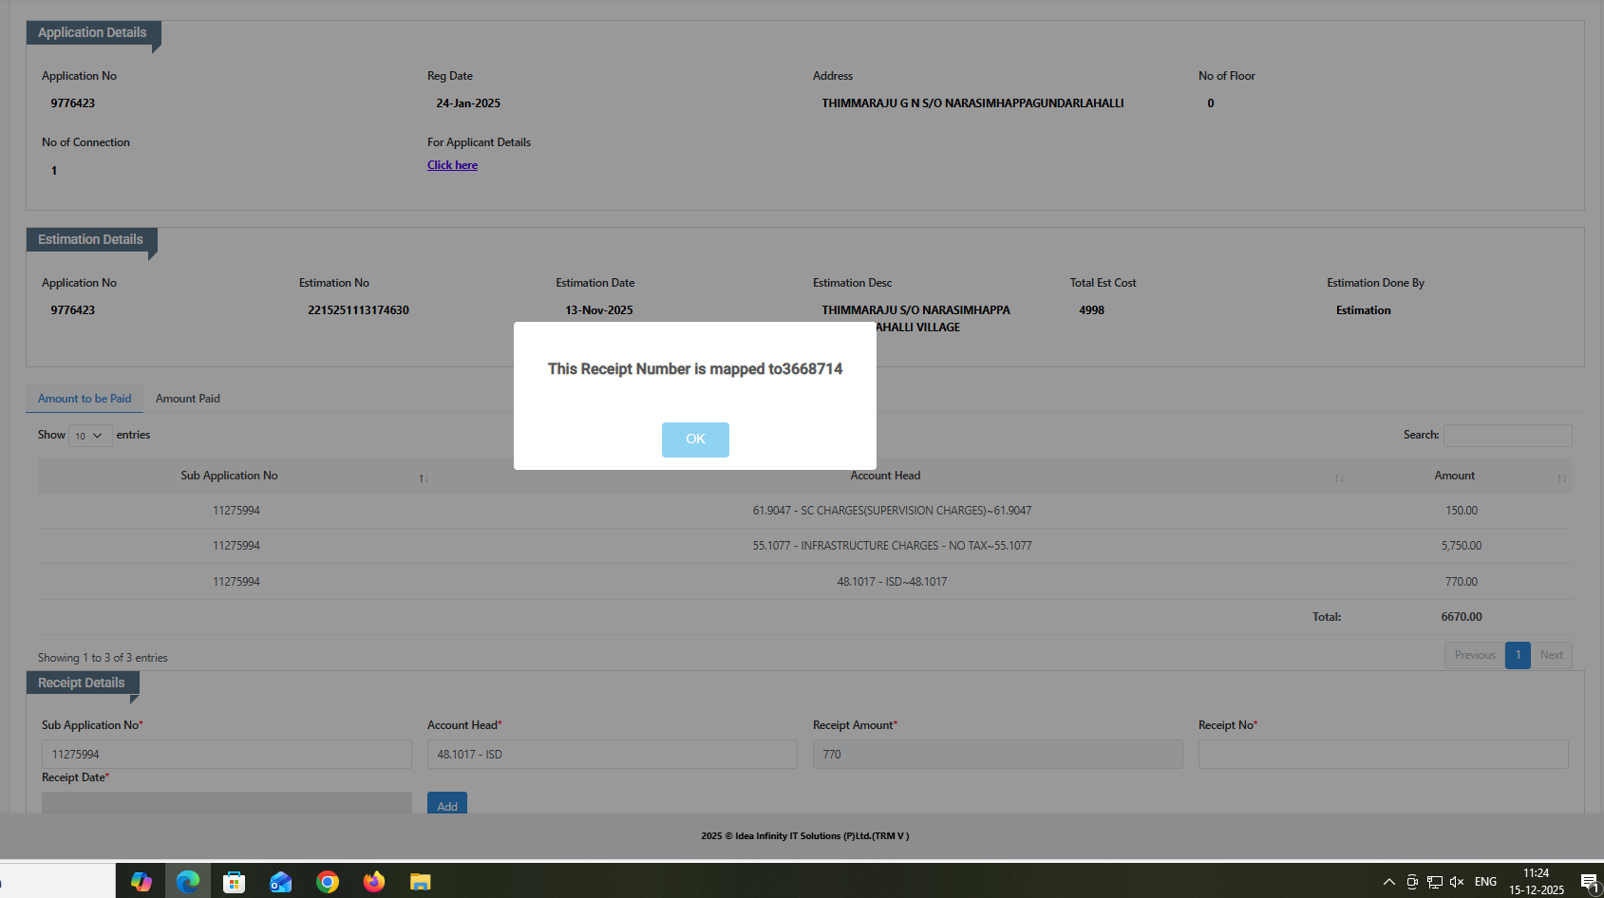Open Google Chrome from the taskbar

[328, 882]
